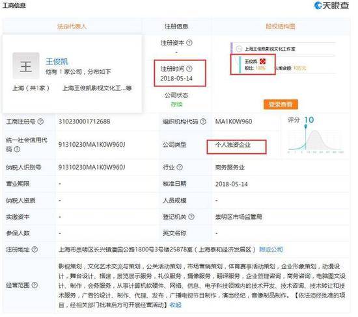This screenshot has width=358, height=317.
Task: Click the 登录查看 orange button
Action: 281,105
